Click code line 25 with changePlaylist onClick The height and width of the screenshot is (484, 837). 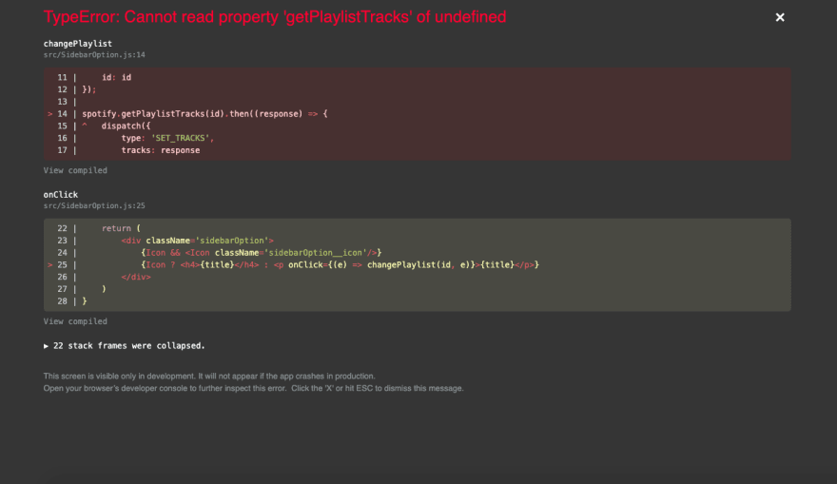point(341,265)
